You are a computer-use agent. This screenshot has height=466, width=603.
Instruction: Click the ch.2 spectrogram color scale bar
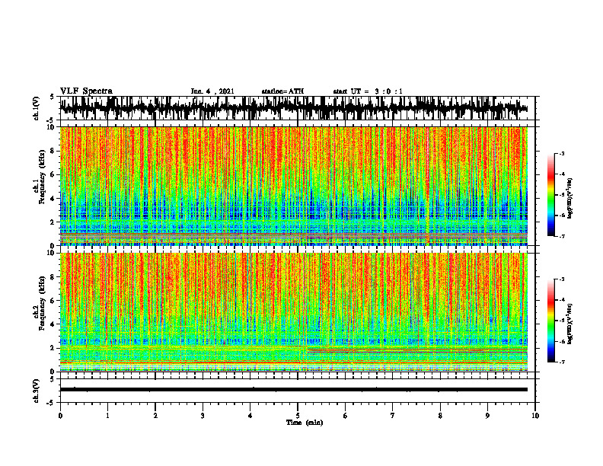point(550,321)
